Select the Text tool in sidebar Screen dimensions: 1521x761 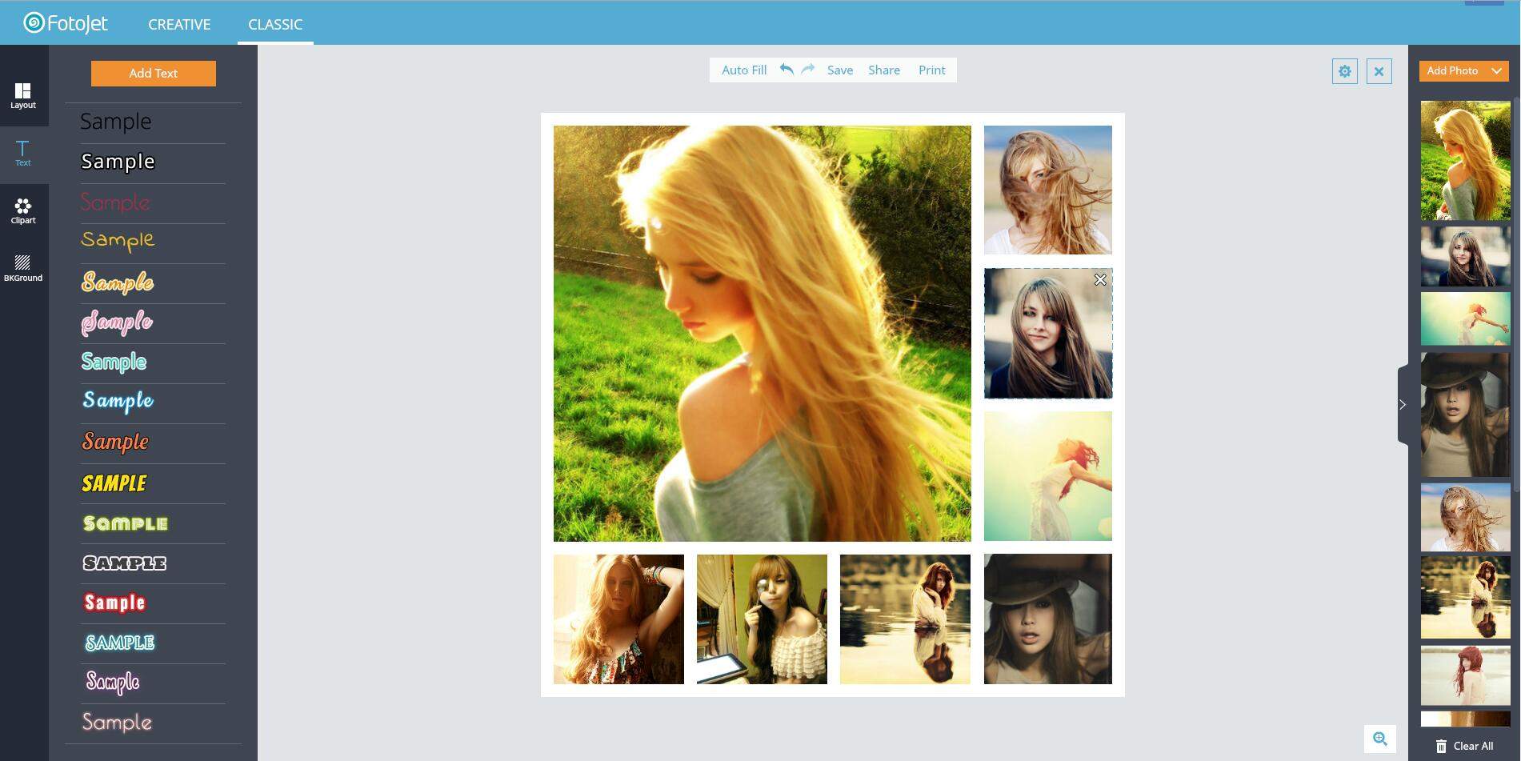coord(23,154)
